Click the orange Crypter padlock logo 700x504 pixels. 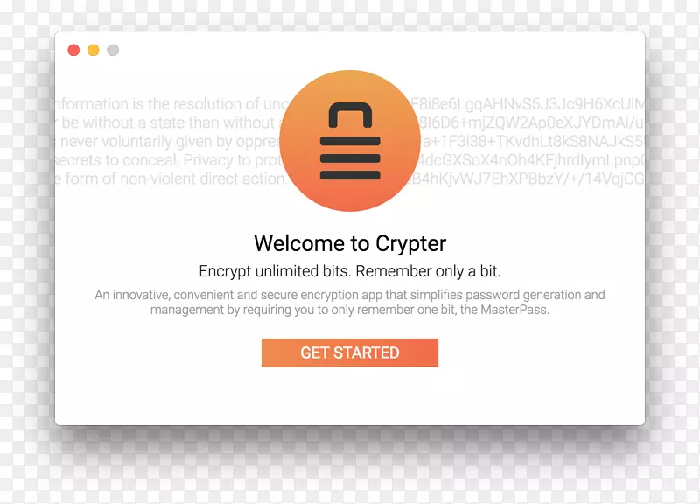(350, 141)
